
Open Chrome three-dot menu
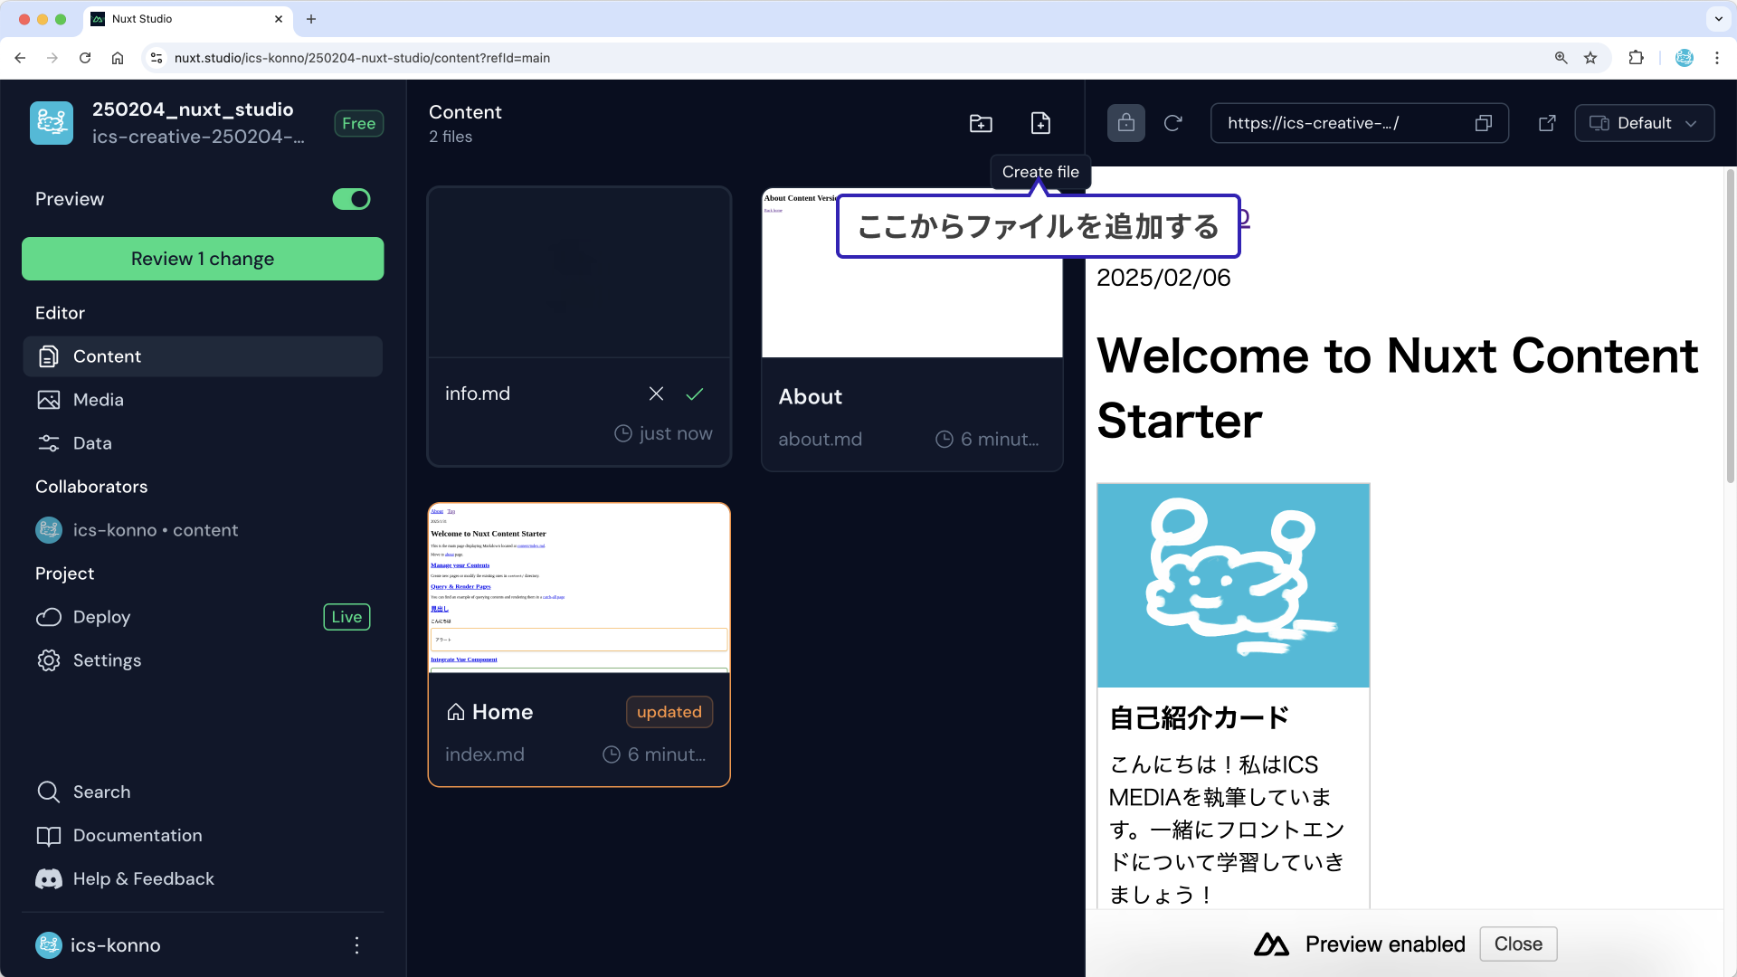pos(1717,58)
